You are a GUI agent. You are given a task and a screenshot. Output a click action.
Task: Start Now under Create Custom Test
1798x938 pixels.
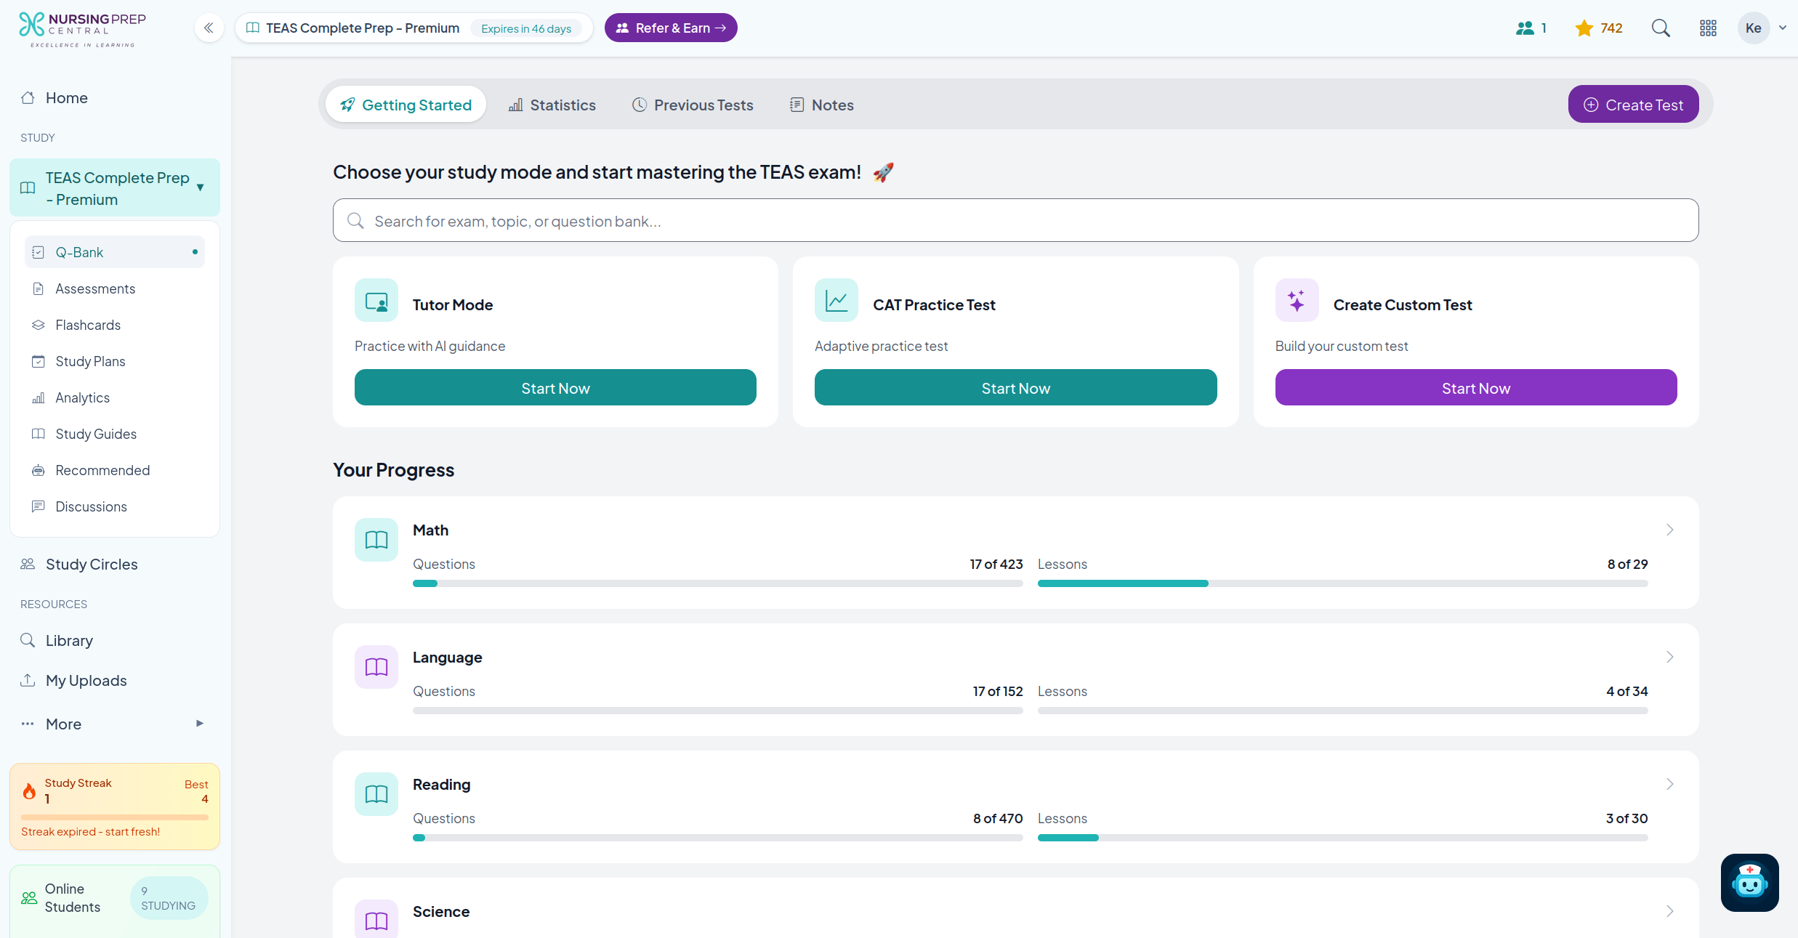(1475, 388)
